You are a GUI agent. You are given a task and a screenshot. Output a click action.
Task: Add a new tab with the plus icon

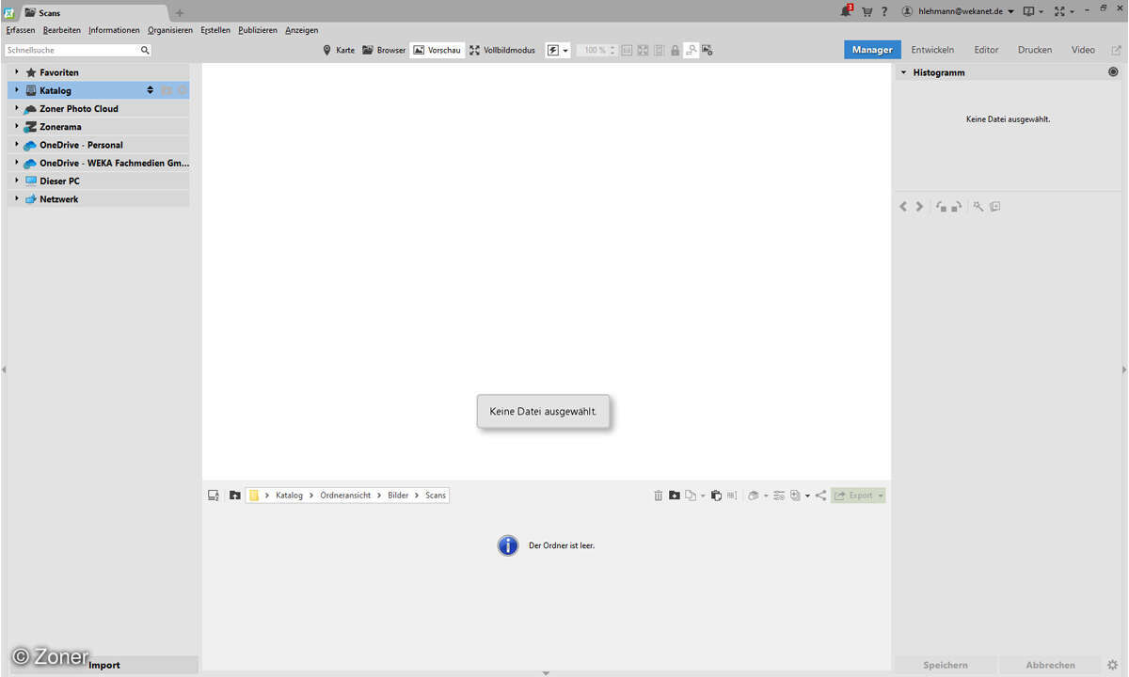[x=180, y=12]
